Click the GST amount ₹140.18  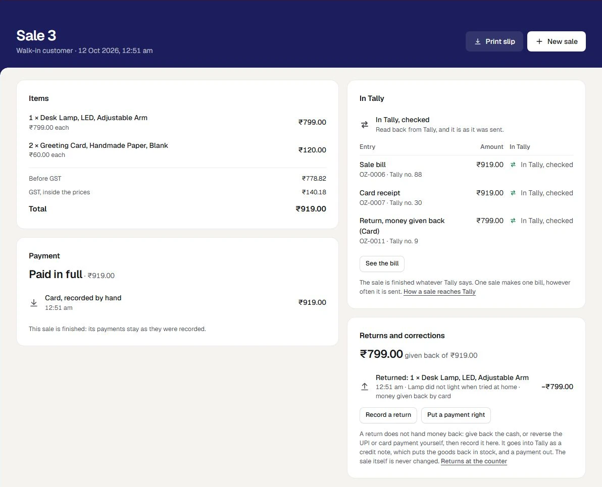[x=314, y=192]
